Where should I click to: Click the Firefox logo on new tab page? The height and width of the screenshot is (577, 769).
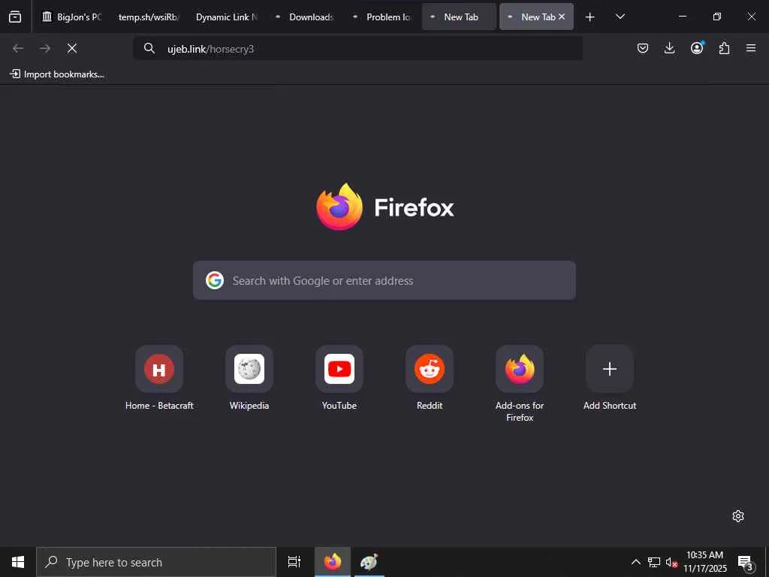385,207
